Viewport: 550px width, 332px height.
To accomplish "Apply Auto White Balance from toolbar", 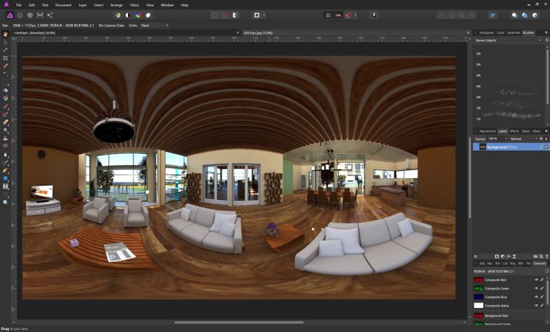I will (148, 15).
